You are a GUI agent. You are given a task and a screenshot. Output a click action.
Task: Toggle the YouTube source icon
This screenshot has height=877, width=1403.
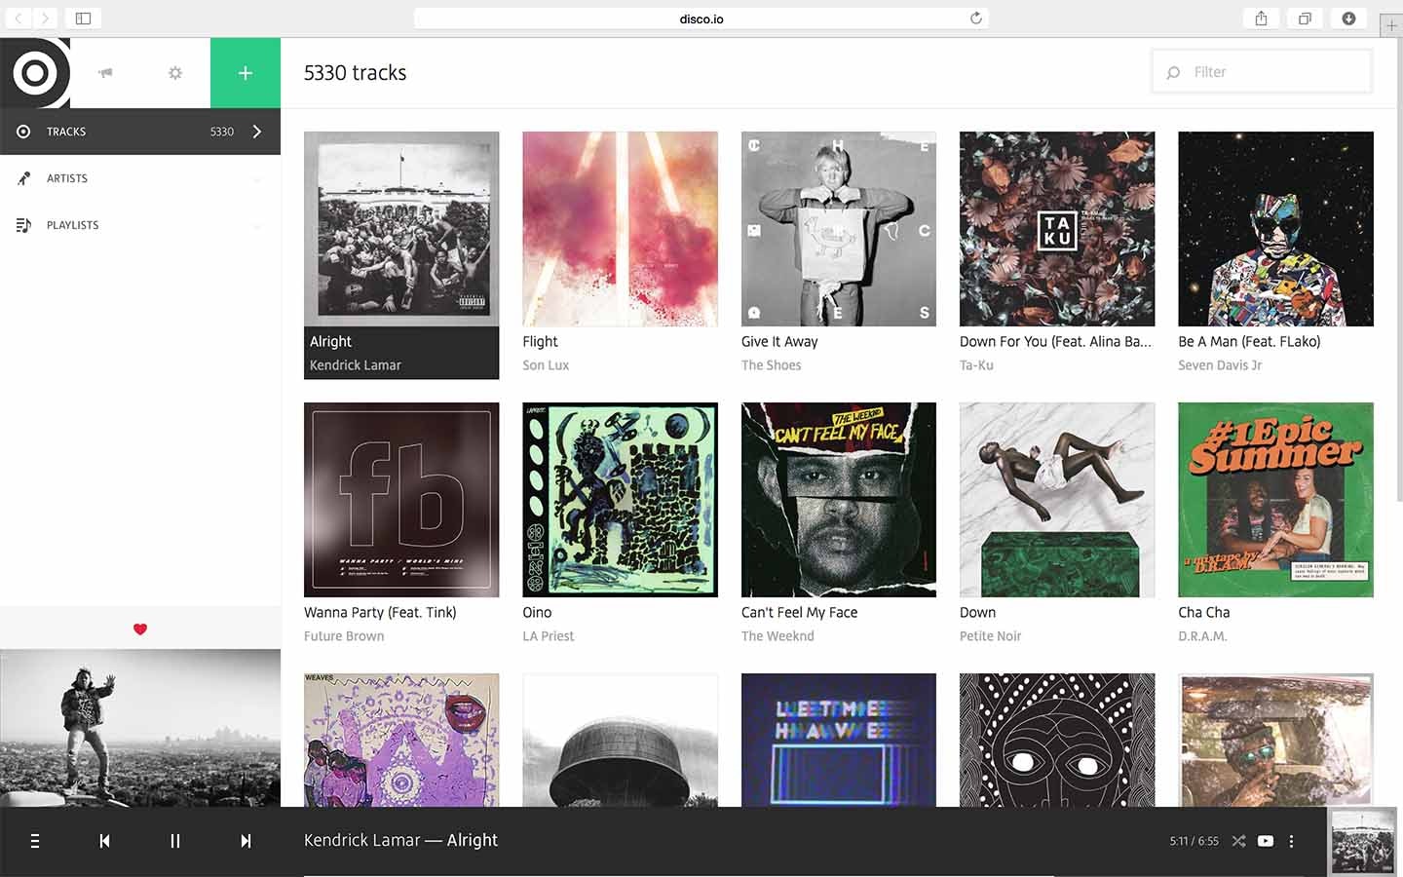click(1265, 840)
